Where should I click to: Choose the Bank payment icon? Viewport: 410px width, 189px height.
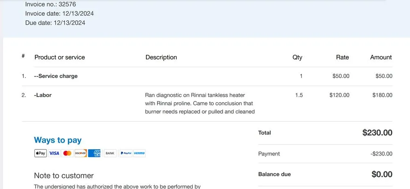coord(110,153)
